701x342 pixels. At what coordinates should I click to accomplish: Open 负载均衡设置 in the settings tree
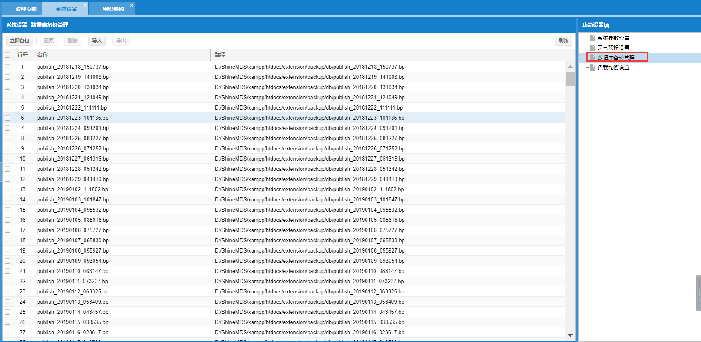(613, 67)
